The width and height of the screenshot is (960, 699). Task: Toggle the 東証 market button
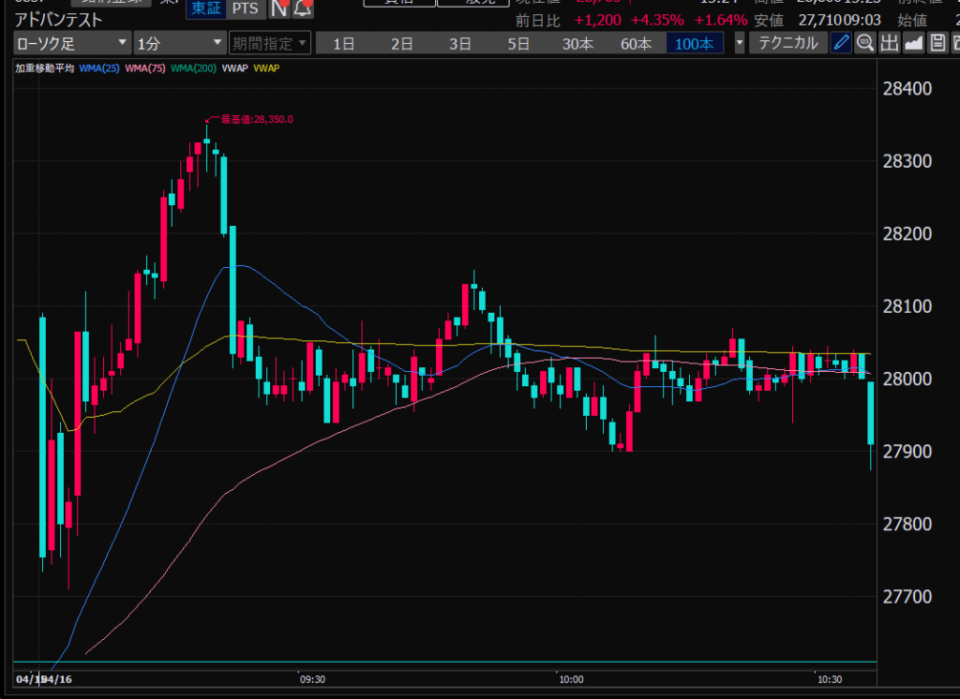pos(204,8)
